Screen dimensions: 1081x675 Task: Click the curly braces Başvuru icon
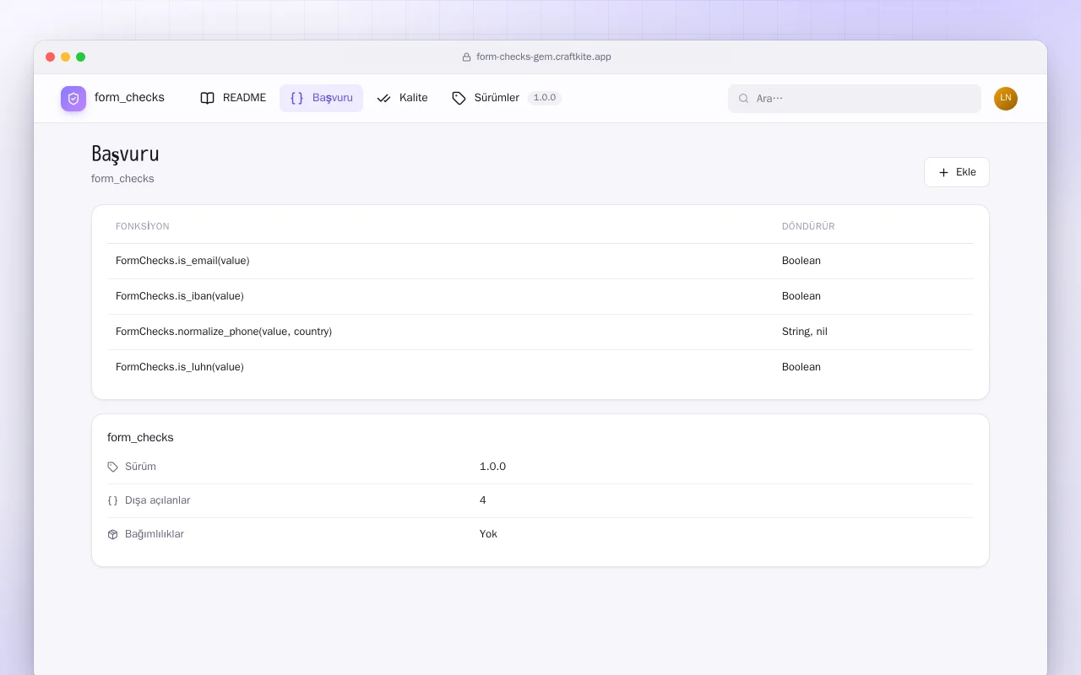[296, 98]
